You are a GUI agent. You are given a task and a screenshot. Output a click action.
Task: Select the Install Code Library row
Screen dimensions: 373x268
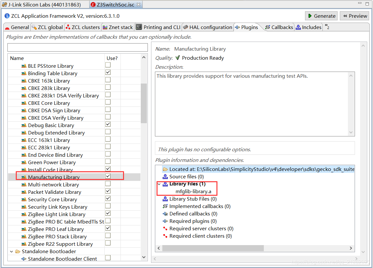point(74,170)
